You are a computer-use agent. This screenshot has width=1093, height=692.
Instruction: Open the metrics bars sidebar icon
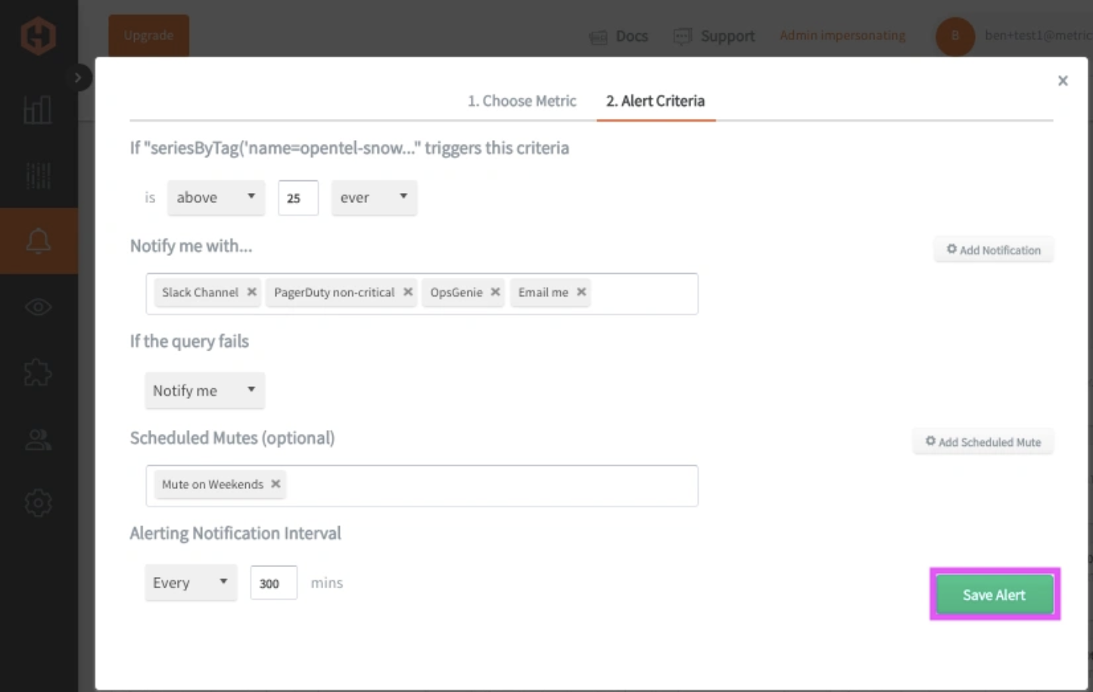pos(38,176)
